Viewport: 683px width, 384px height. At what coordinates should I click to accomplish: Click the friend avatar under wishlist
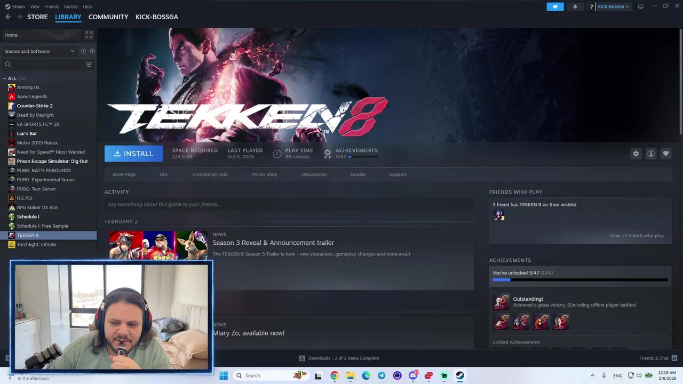(499, 215)
